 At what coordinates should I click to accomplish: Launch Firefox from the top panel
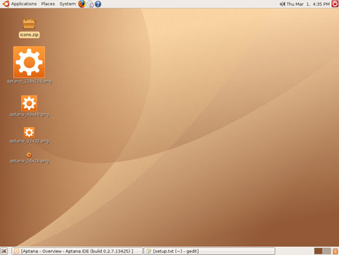coord(82,4)
